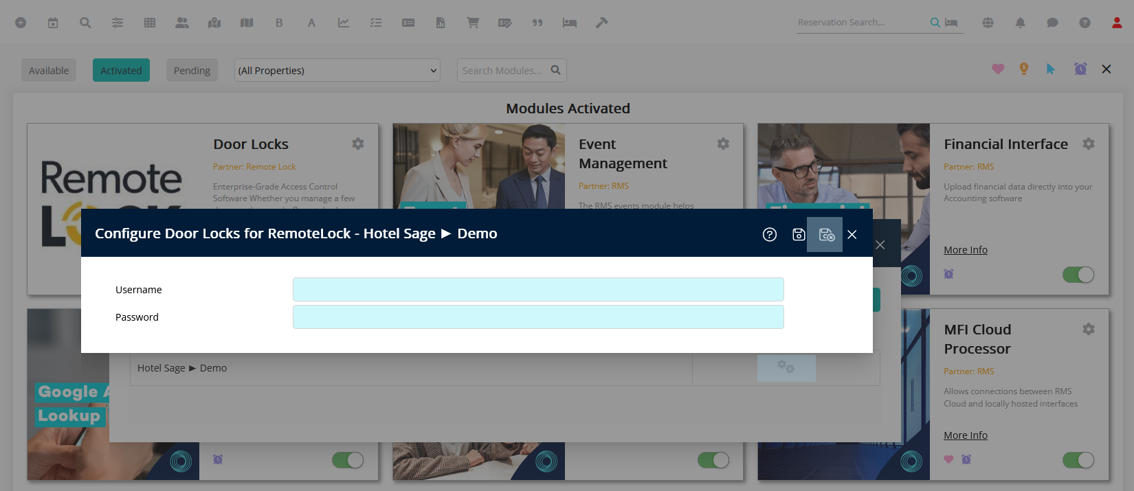Toggle the Google Lookup module switch
Viewport: 1134px width, 491px height.
348,460
